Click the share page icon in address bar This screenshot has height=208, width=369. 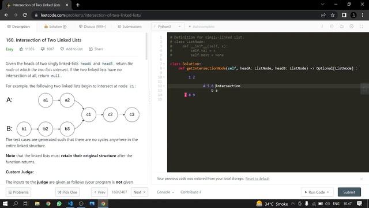point(323,15)
